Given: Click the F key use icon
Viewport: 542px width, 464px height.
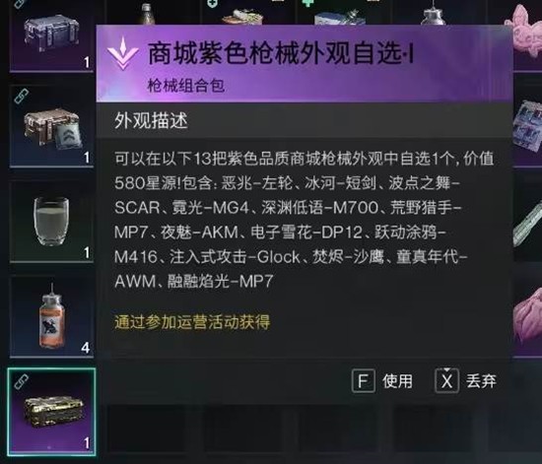Looking at the screenshot, I should pos(364,381).
